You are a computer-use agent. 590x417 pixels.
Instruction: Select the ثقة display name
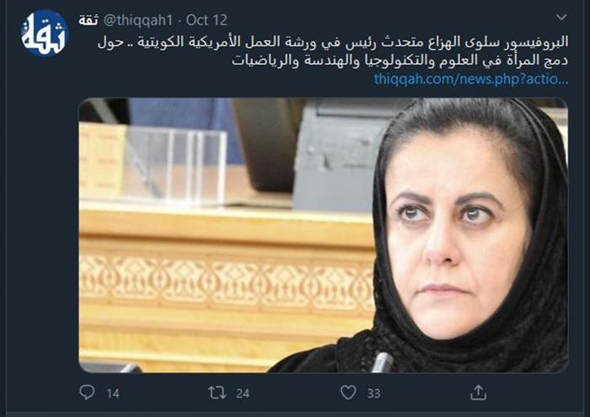click(x=88, y=20)
